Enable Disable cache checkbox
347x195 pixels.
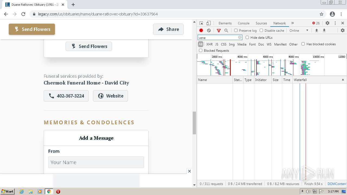click(x=261, y=31)
